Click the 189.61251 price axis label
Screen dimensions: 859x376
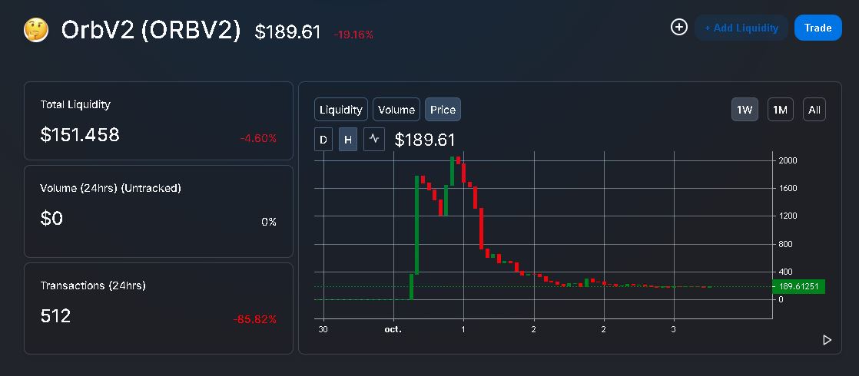pyautogui.click(x=798, y=286)
